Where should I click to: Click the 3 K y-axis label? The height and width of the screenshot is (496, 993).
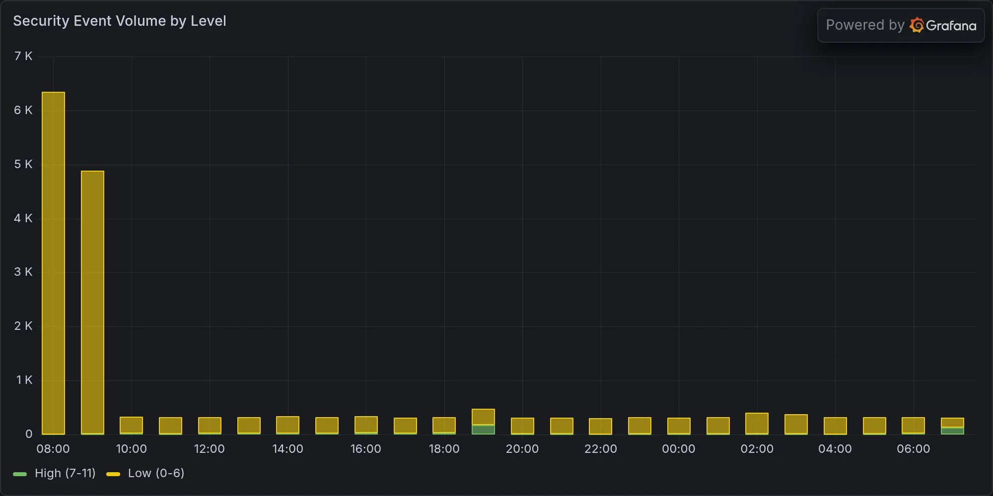click(x=23, y=272)
